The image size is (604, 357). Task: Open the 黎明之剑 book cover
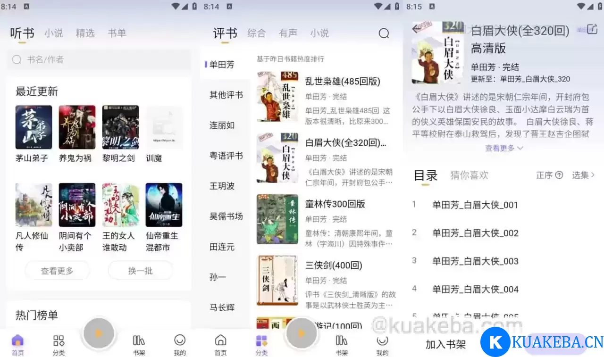[x=120, y=127]
